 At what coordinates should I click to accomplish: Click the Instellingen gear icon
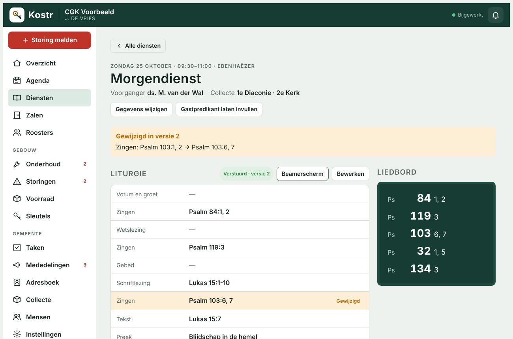click(x=17, y=334)
